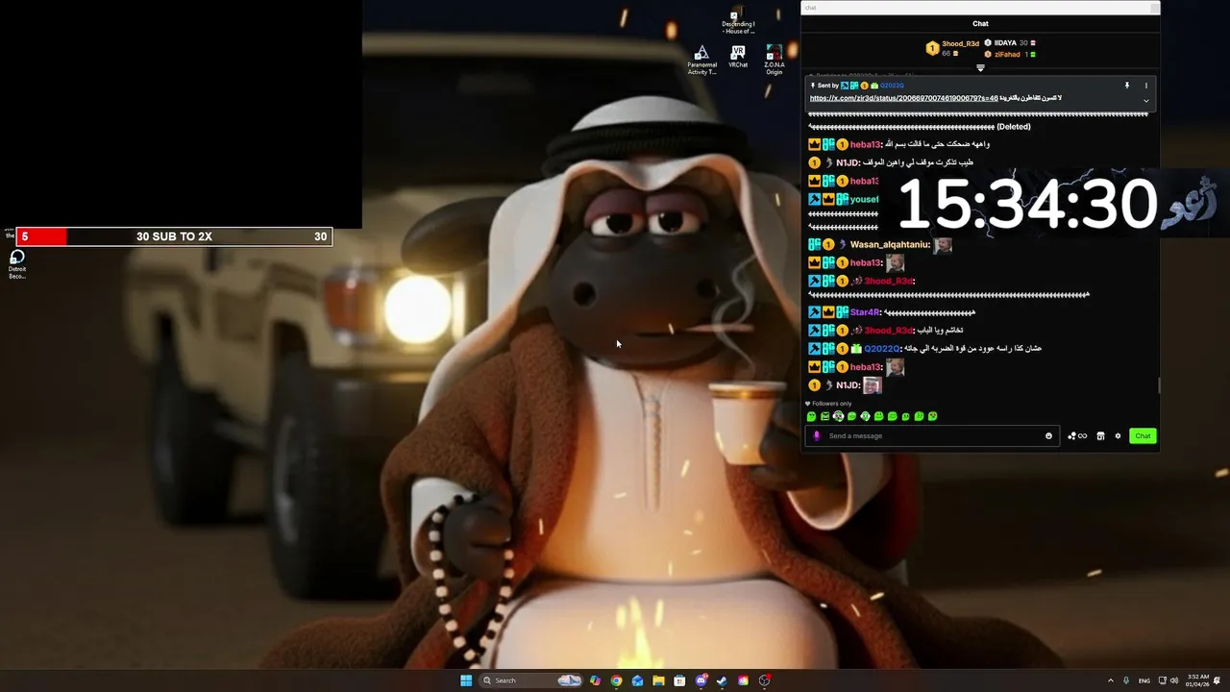The height and width of the screenshot is (692, 1230).
Task: Show hidden system tray icons
Action: click(x=1111, y=680)
